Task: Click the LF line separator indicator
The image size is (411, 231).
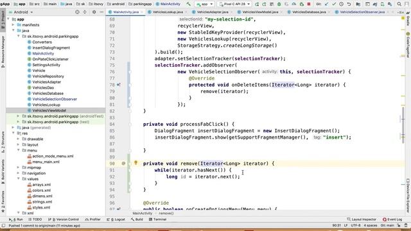Action: pos(345,225)
